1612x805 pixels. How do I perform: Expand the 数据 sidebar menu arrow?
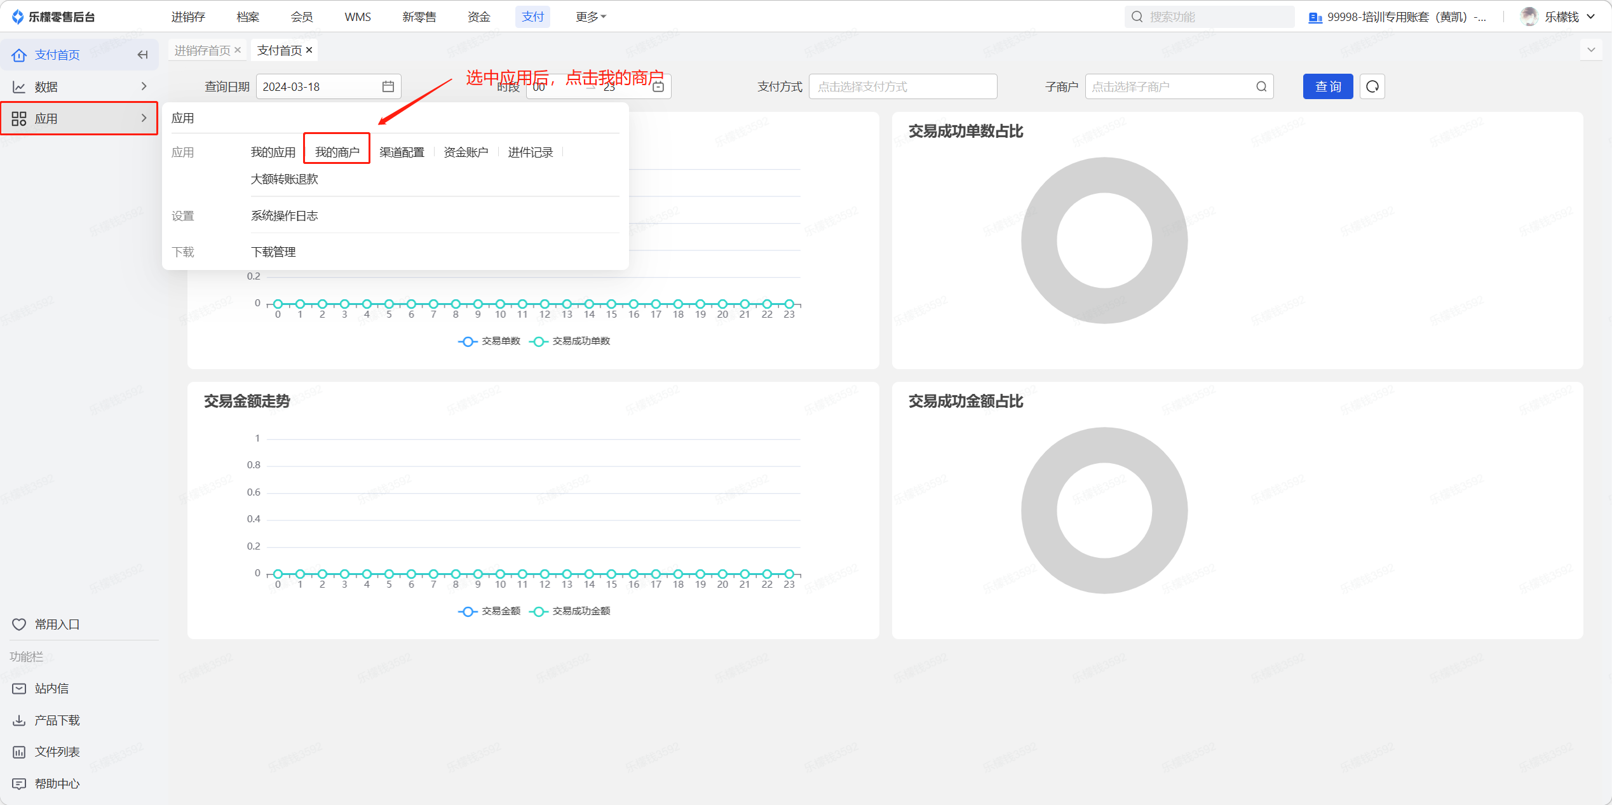pyautogui.click(x=144, y=86)
